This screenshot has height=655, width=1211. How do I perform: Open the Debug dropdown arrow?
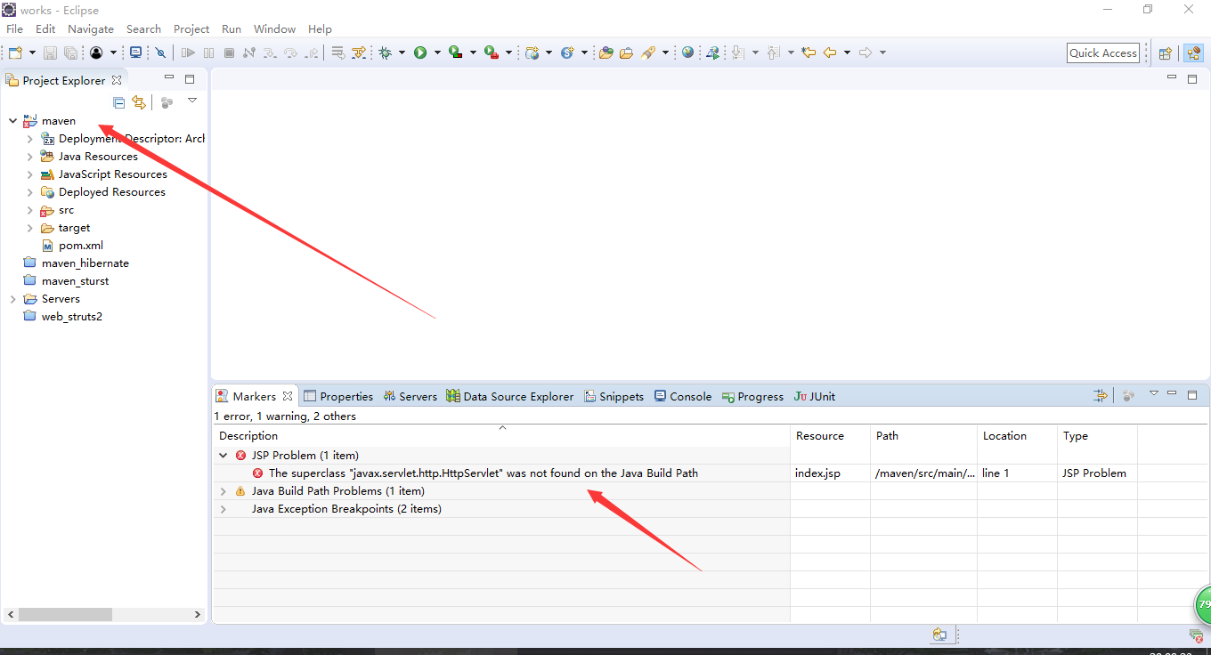click(402, 53)
